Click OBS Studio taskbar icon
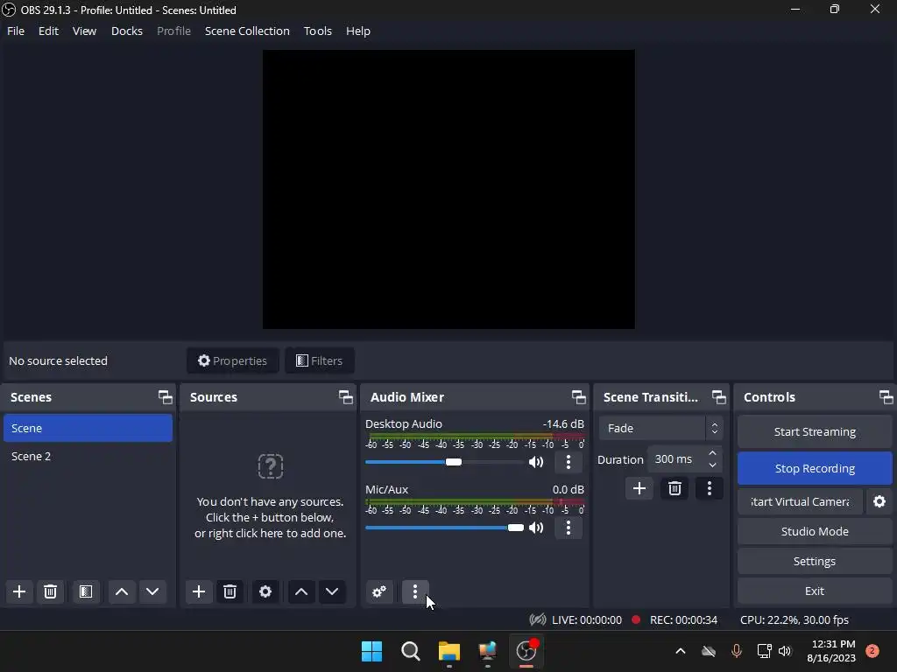897x672 pixels. pos(526,651)
